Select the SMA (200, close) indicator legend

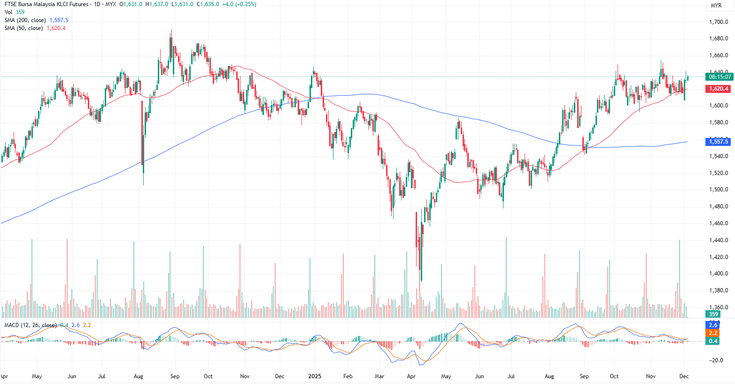[x=25, y=20]
